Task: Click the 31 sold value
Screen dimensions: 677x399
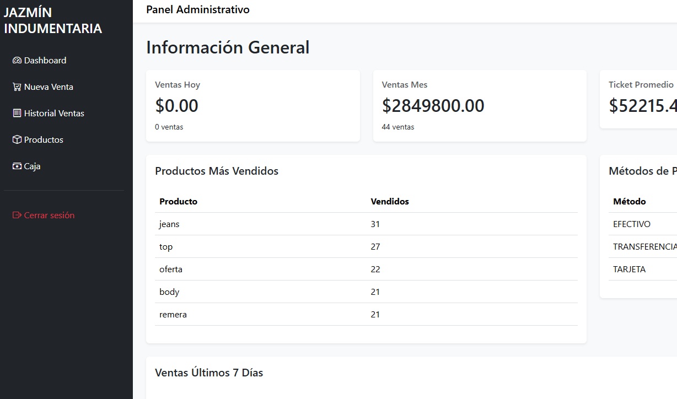Action: click(x=375, y=224)
